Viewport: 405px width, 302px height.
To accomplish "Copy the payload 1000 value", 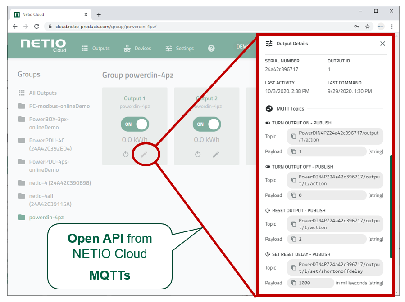I will (x=294, y=283).
